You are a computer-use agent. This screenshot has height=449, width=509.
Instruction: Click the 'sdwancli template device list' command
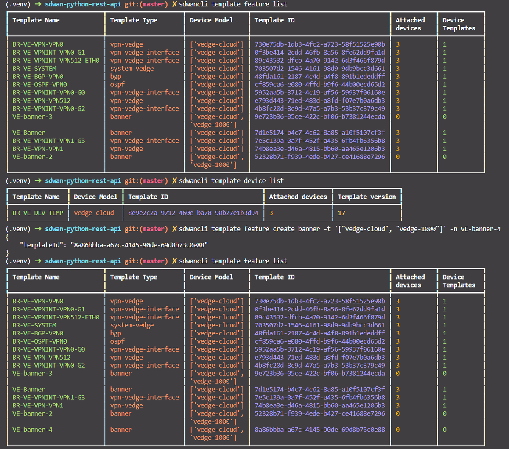[232, 180]
